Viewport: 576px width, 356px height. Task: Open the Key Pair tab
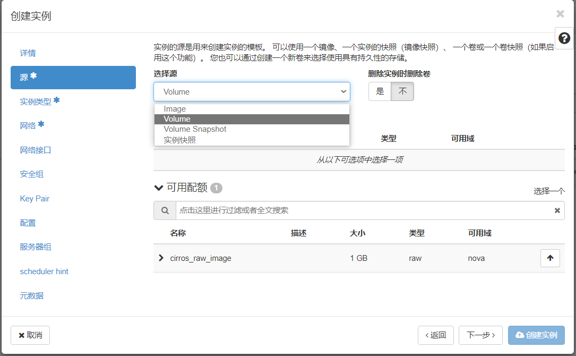pos(35,199)
